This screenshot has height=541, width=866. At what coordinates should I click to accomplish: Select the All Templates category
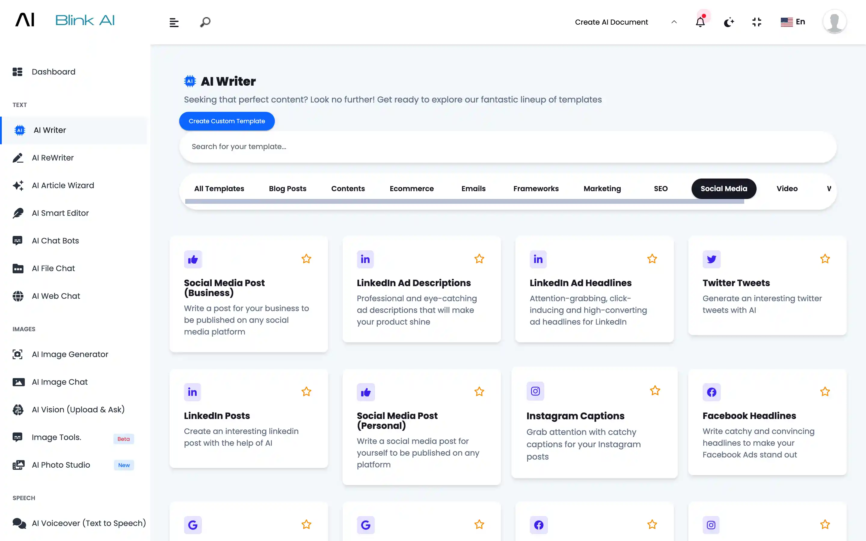(x=219, y=188)
